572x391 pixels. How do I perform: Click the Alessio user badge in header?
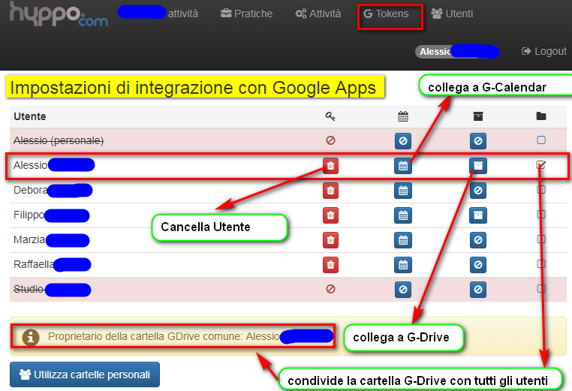[457, 52]
